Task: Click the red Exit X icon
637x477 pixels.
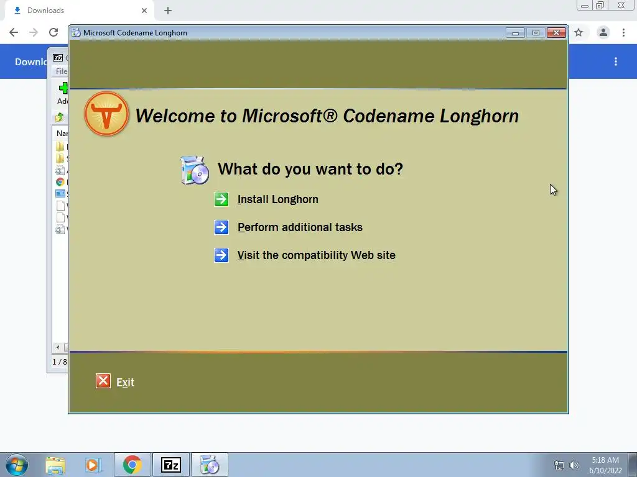Action: [103, 381]
